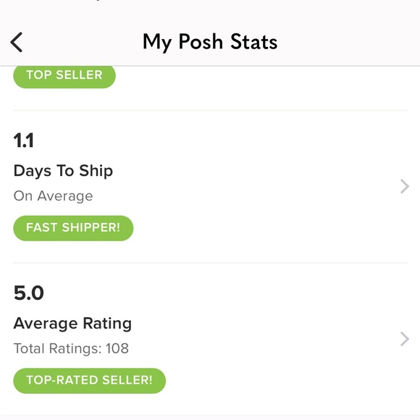The width and height of the screenshot is (420, 420).
Task: Open Days To Ship details chevron
Action: click(x=405, y=186)
